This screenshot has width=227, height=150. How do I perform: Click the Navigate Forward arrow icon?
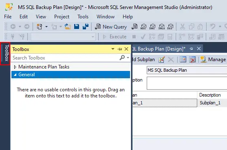pyautogui.click(x=27, y=26)
